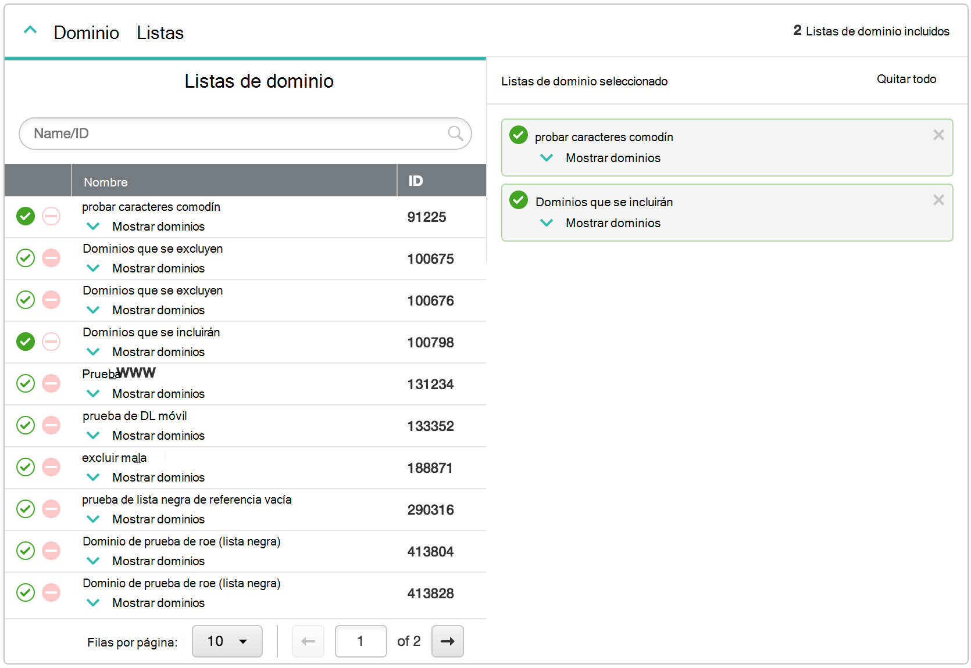Include prueba de DL móvil list

click(x=26, y=425)
